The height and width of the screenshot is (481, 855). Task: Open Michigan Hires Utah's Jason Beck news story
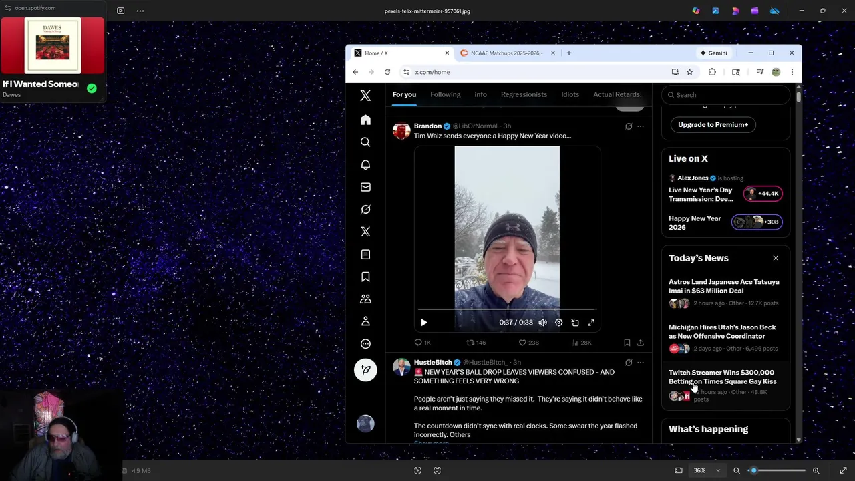coord(722,332)
